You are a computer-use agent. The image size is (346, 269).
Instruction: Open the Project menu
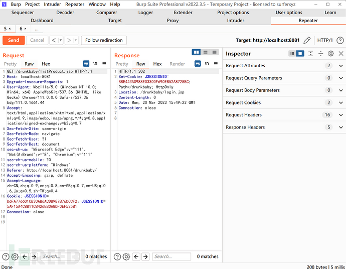point(32,4)
